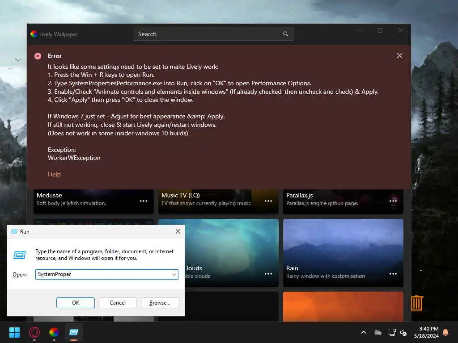
Task: Open Medusae wallpaper options menu
Action: coord(144,201)
